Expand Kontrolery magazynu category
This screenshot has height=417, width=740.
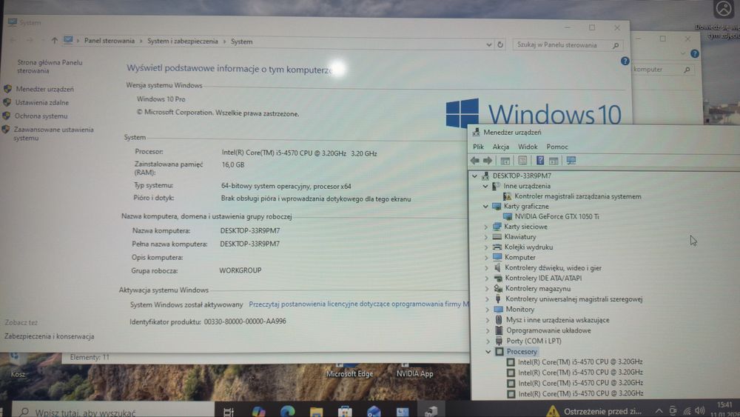point(487,289)
